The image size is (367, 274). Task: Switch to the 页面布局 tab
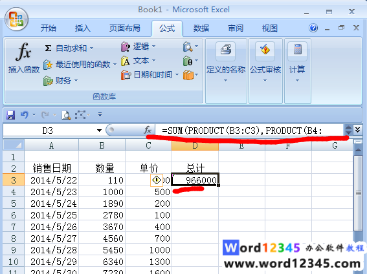pos(125,28)
